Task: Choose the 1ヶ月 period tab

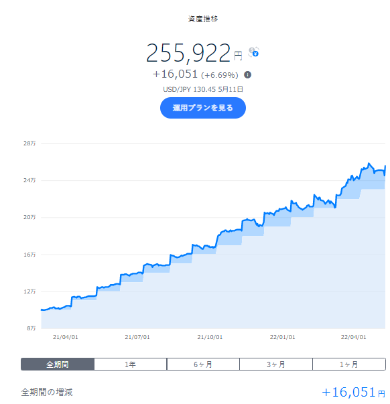Action: [349, 364]
